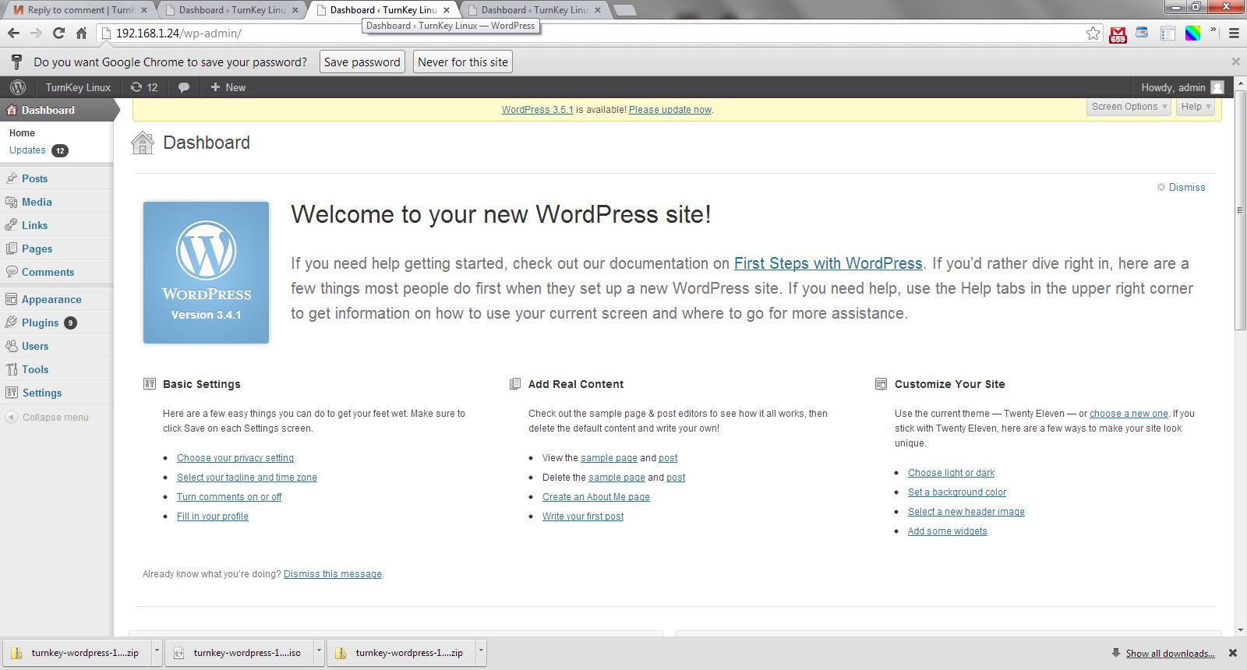
Task: Switch to the Reply to comment tab
Action: tap(78, 10)
